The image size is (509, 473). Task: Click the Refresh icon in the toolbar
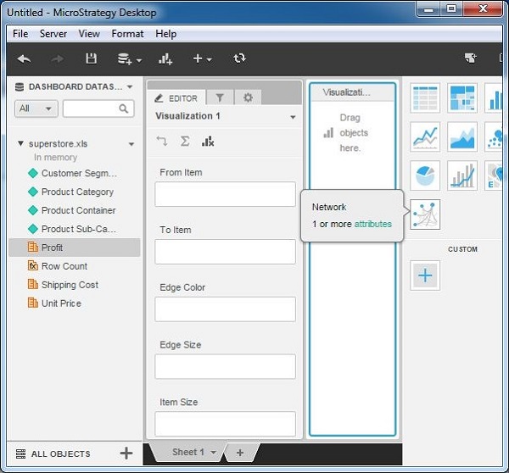click(x=239, y=58)
